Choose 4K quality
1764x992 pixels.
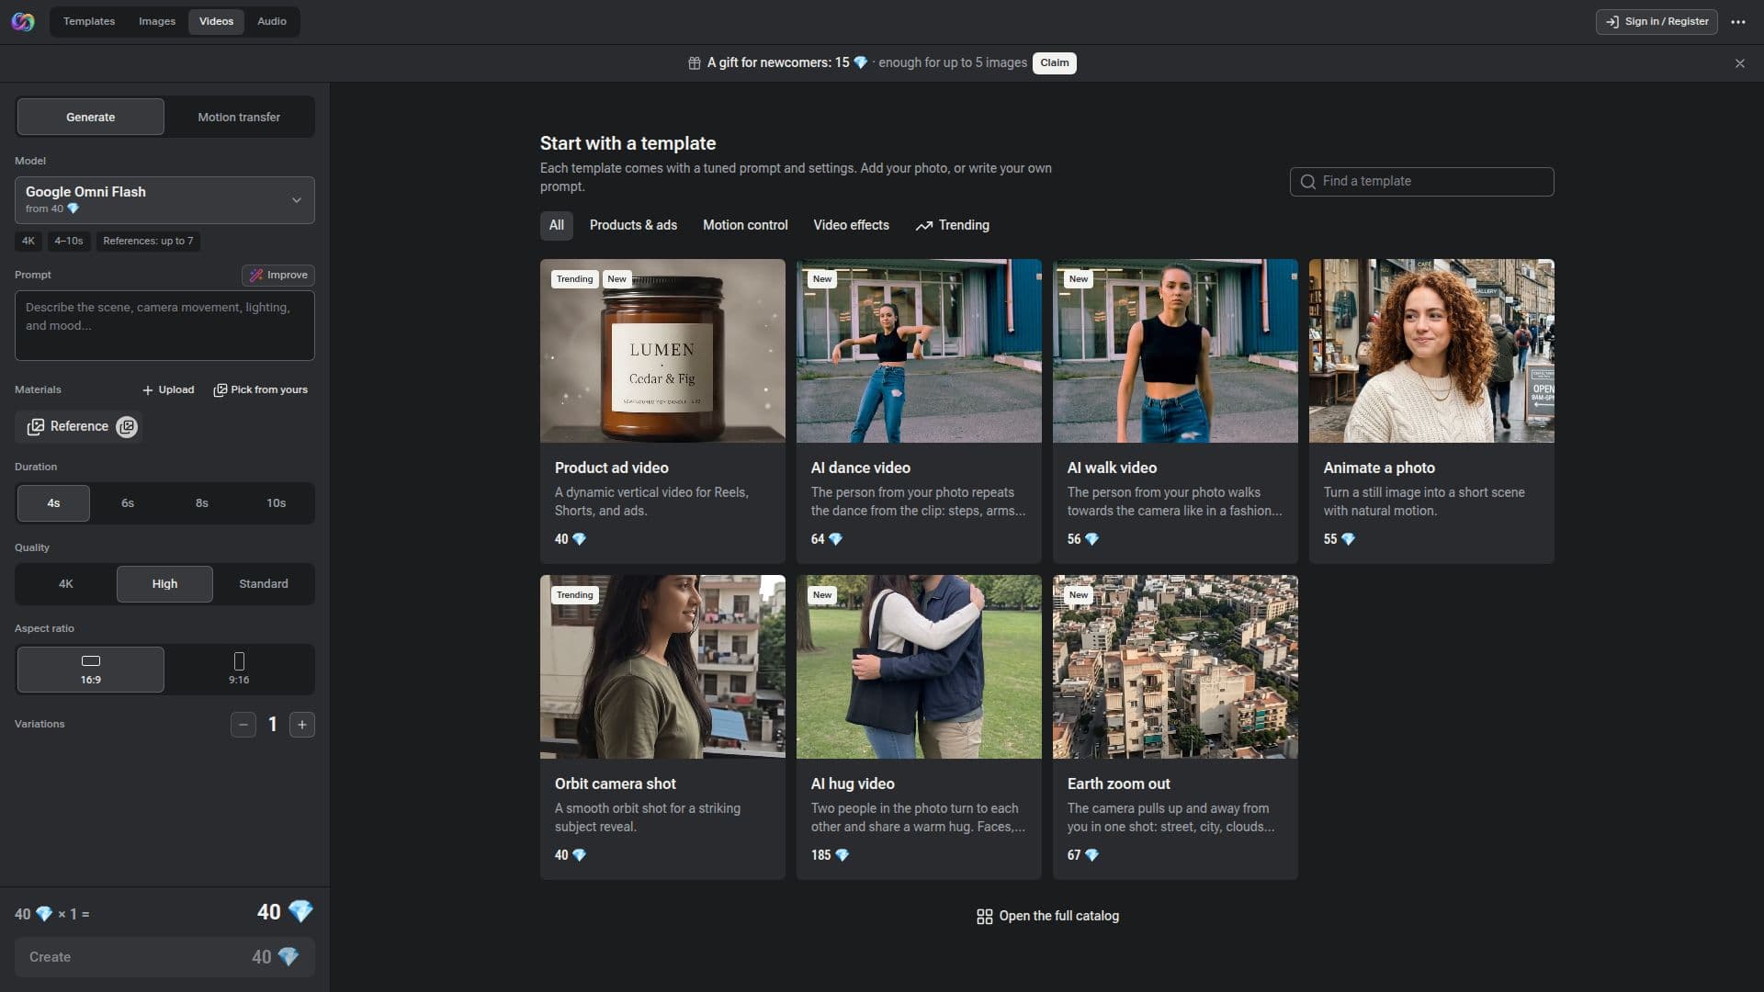coord(66,584)
